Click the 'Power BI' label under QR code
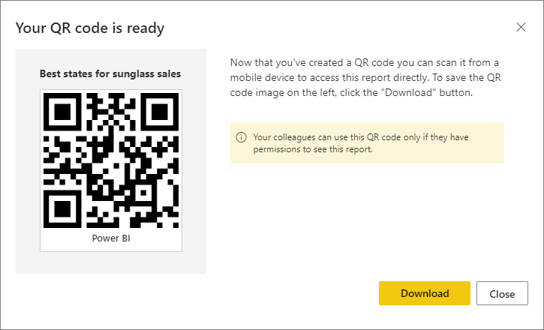The width and height of the screenshot is (544, 330). tap(111, 238)
